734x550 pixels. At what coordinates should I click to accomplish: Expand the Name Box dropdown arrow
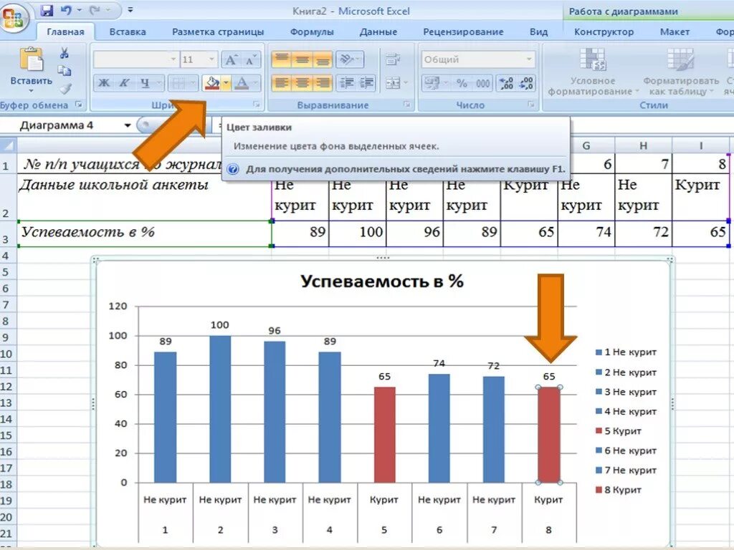coord(128,125)
